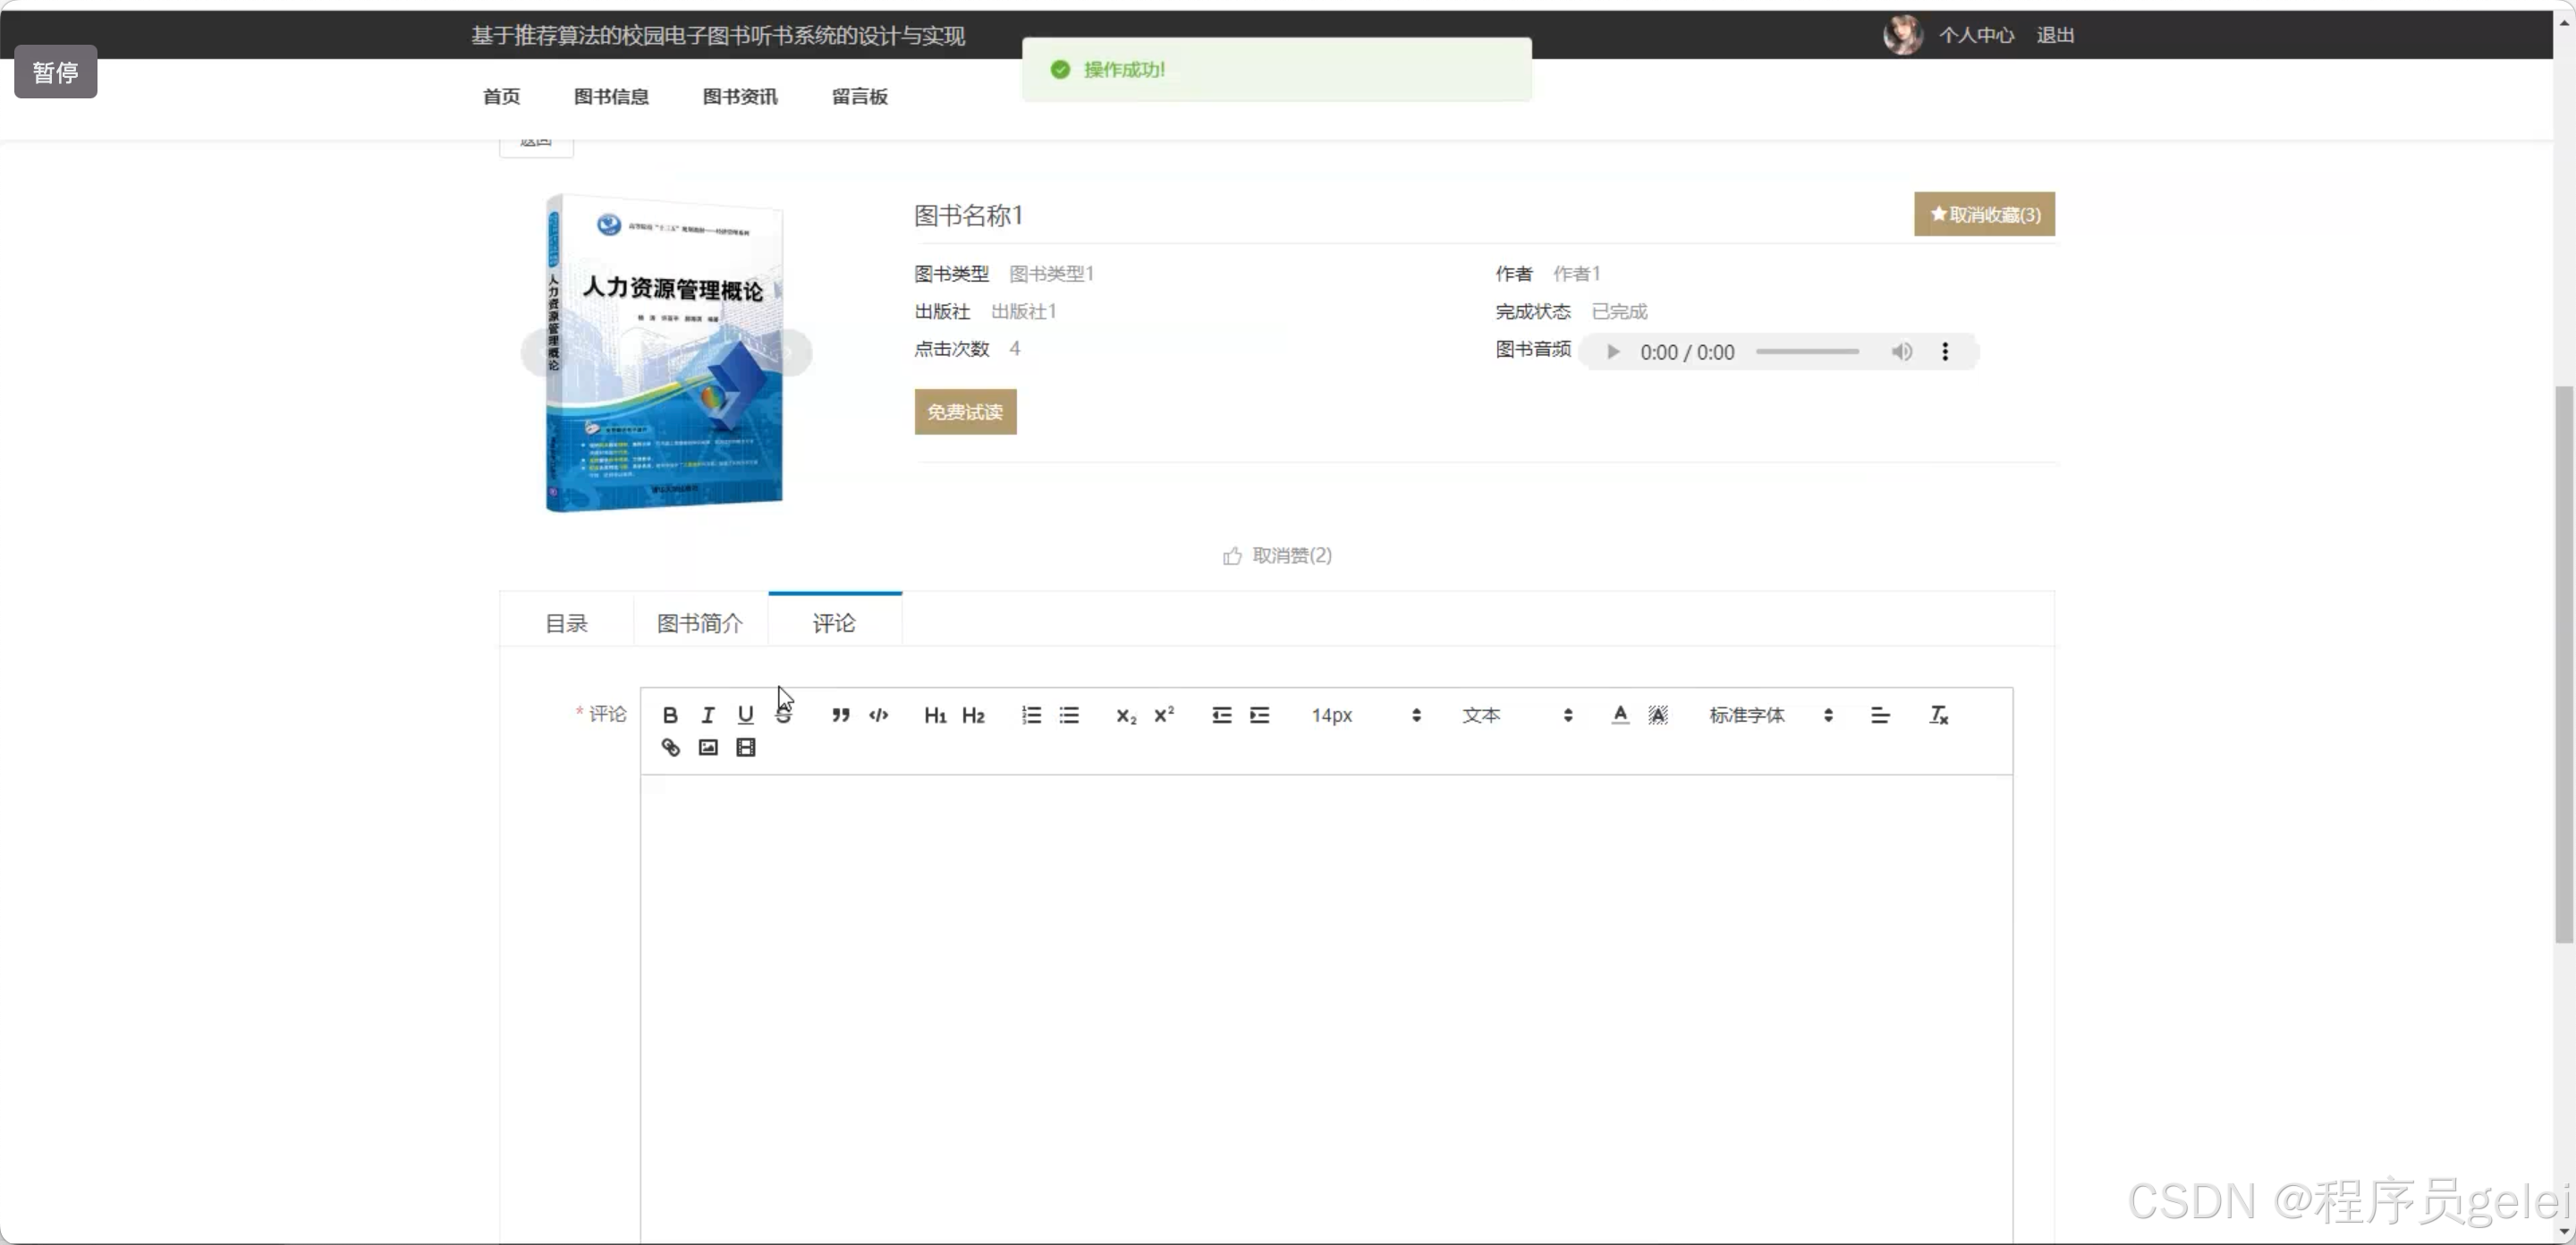Screen dimensions: 2576x1245
Task: Apply superscript formatting
Action: click(x=1164, y=715)
